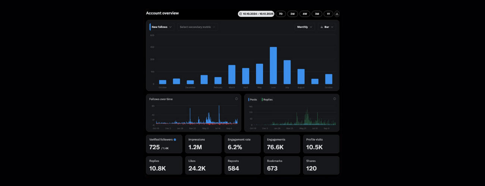
Task: Switch to the 1Y time range
Action: click(x=328, y=14)
